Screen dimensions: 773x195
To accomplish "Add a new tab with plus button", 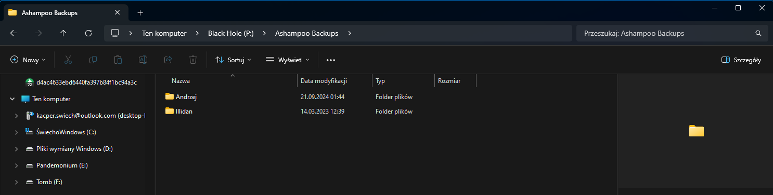I will [140, 12].
